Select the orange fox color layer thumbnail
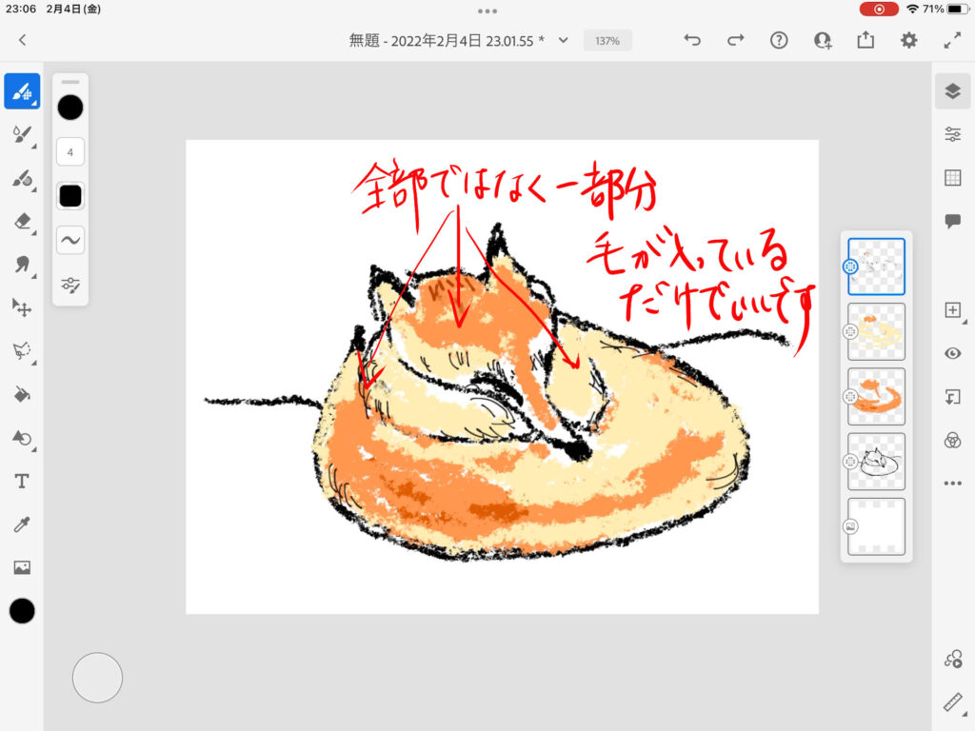The height and width of the screenshot is (731, 975). point(876,396)
